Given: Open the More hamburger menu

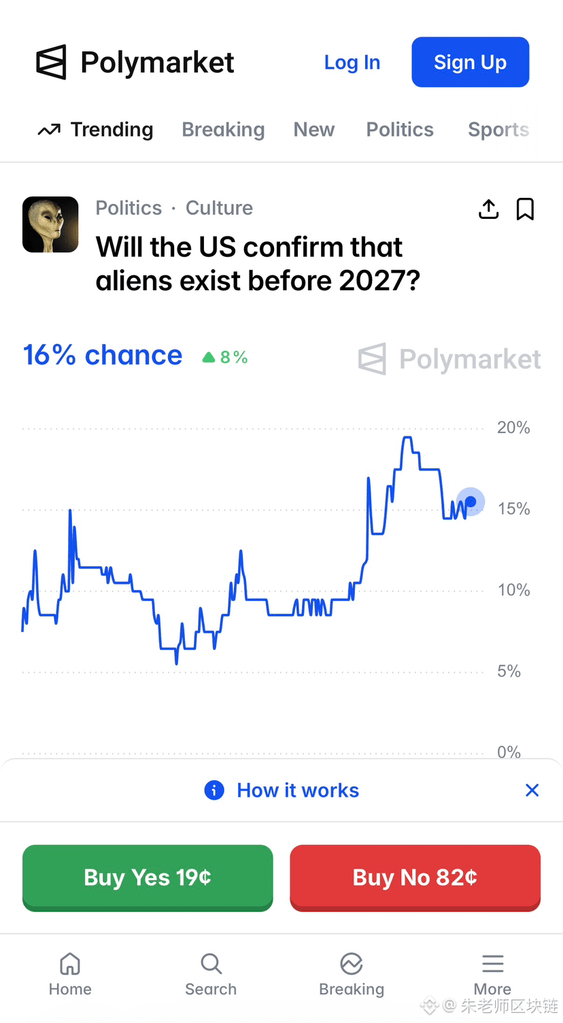Looking at the screenshot, I should coord(492,974).
